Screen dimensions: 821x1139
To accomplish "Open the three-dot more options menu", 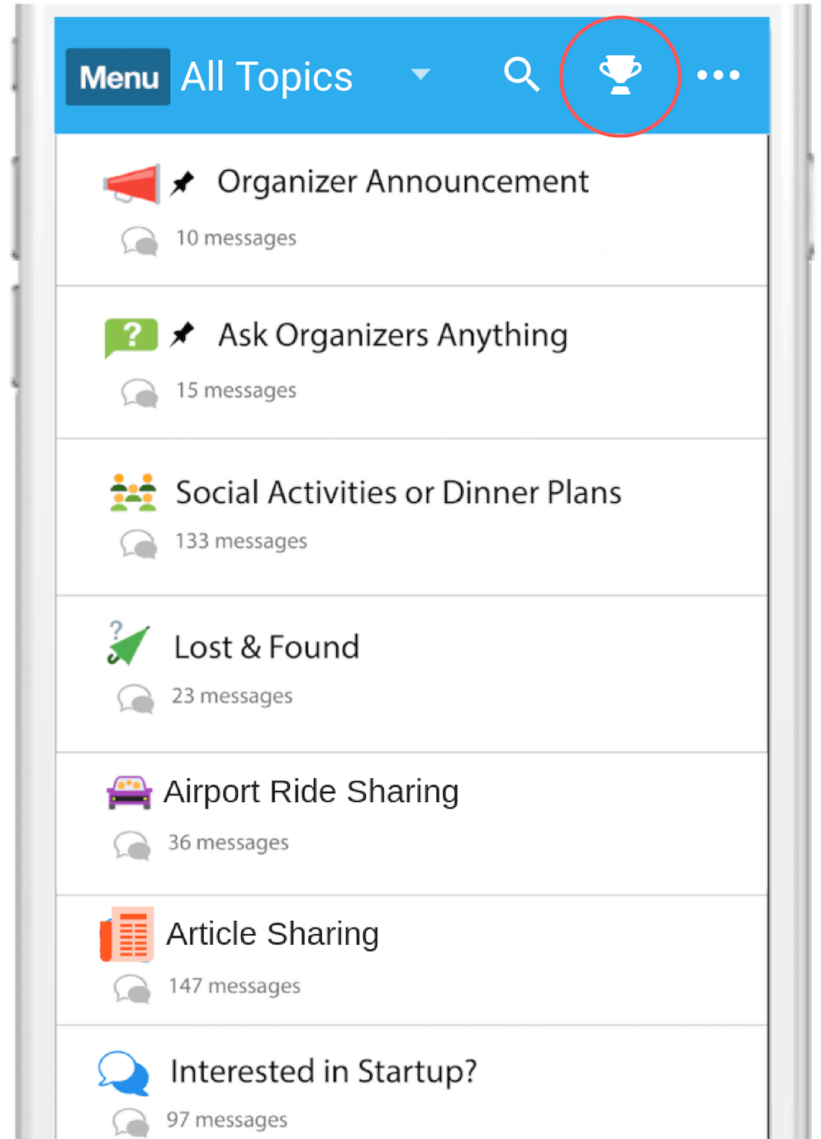I will [x=718, y=75].
